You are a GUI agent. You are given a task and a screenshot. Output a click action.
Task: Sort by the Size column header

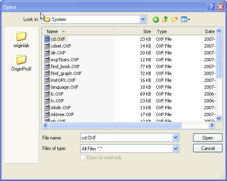[x=134, y=31]
